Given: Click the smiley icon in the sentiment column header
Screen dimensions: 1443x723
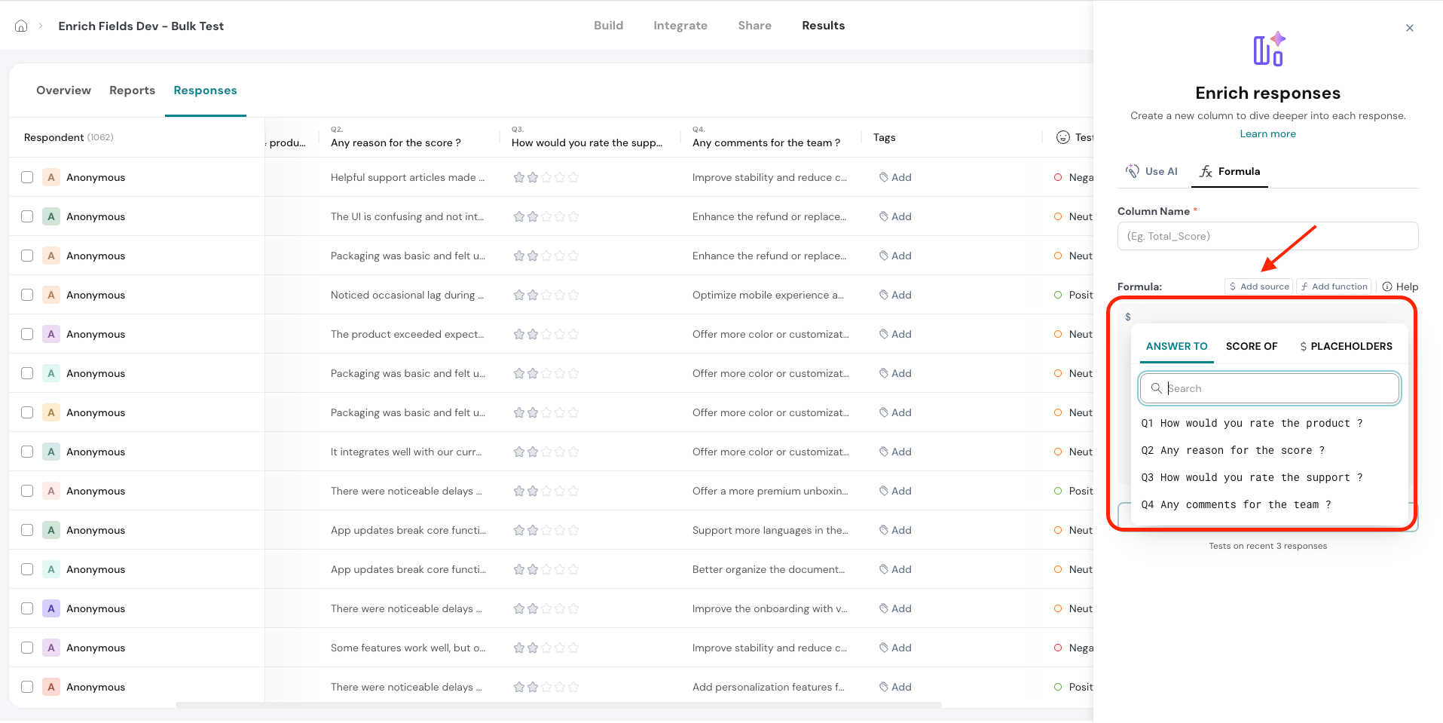Looking at the screenshot, I should point(1062,137).
